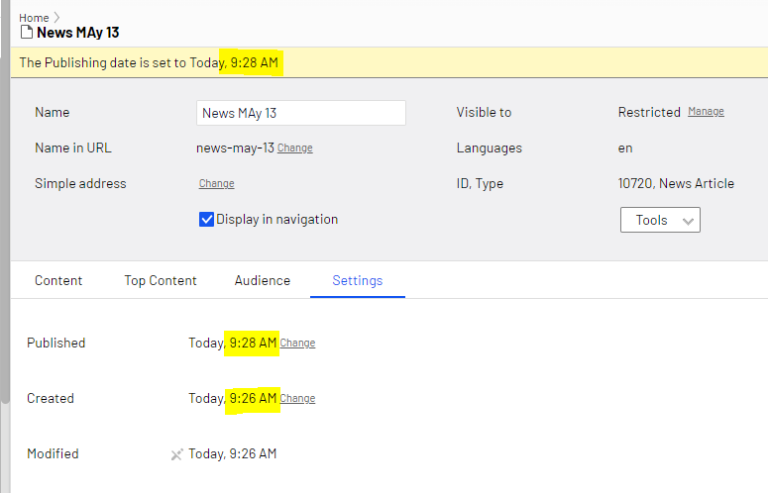
Task: Select the Audience tab
Action: (262, 280)
